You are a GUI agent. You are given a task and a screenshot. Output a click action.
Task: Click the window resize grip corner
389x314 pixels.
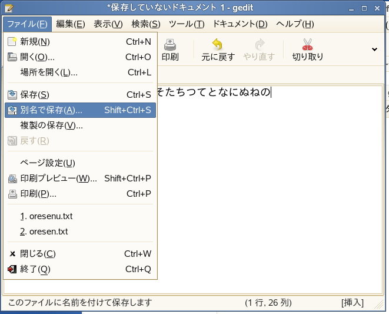[x=379, y=305]
